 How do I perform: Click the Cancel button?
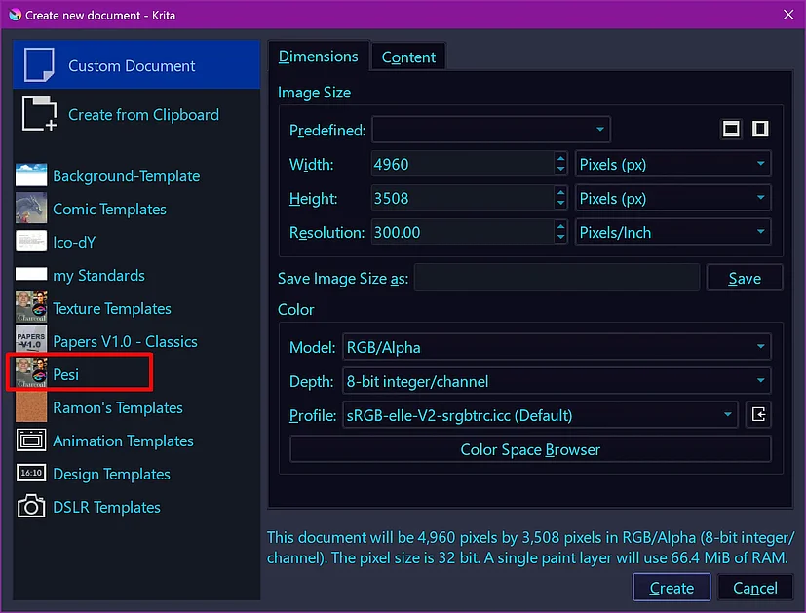[x=754, y=587]
